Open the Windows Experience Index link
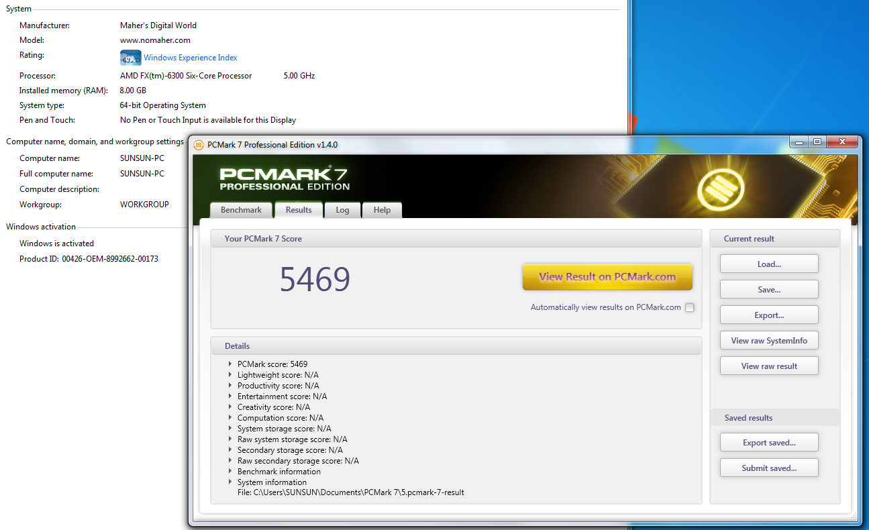This screenshot has height=530, width=869. [x=191, y=58]
